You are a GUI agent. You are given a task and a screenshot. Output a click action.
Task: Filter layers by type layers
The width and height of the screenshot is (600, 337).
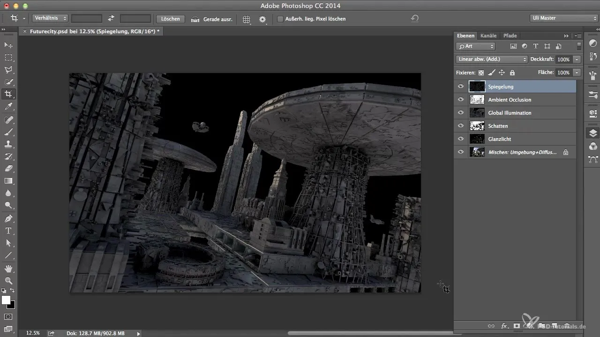(536, 46)
